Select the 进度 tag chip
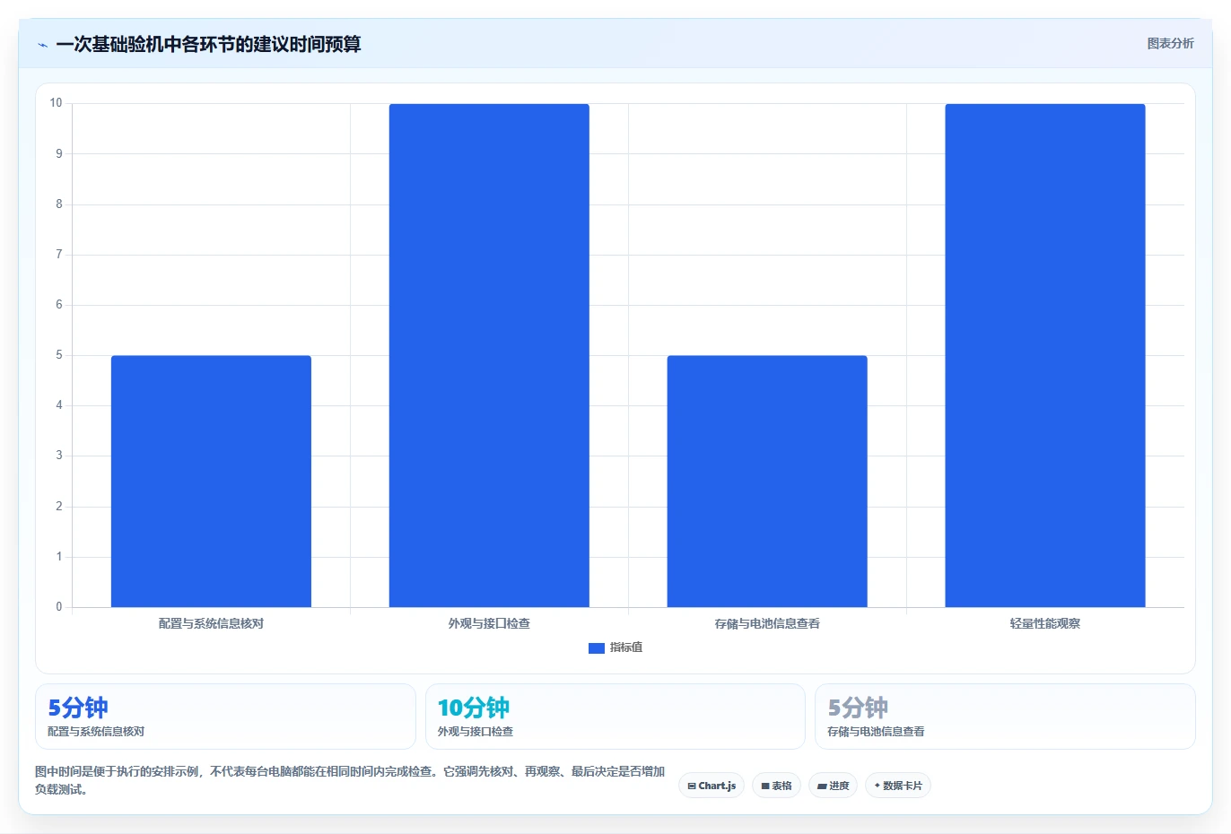The image size is (1231, 834). point(833,786)
